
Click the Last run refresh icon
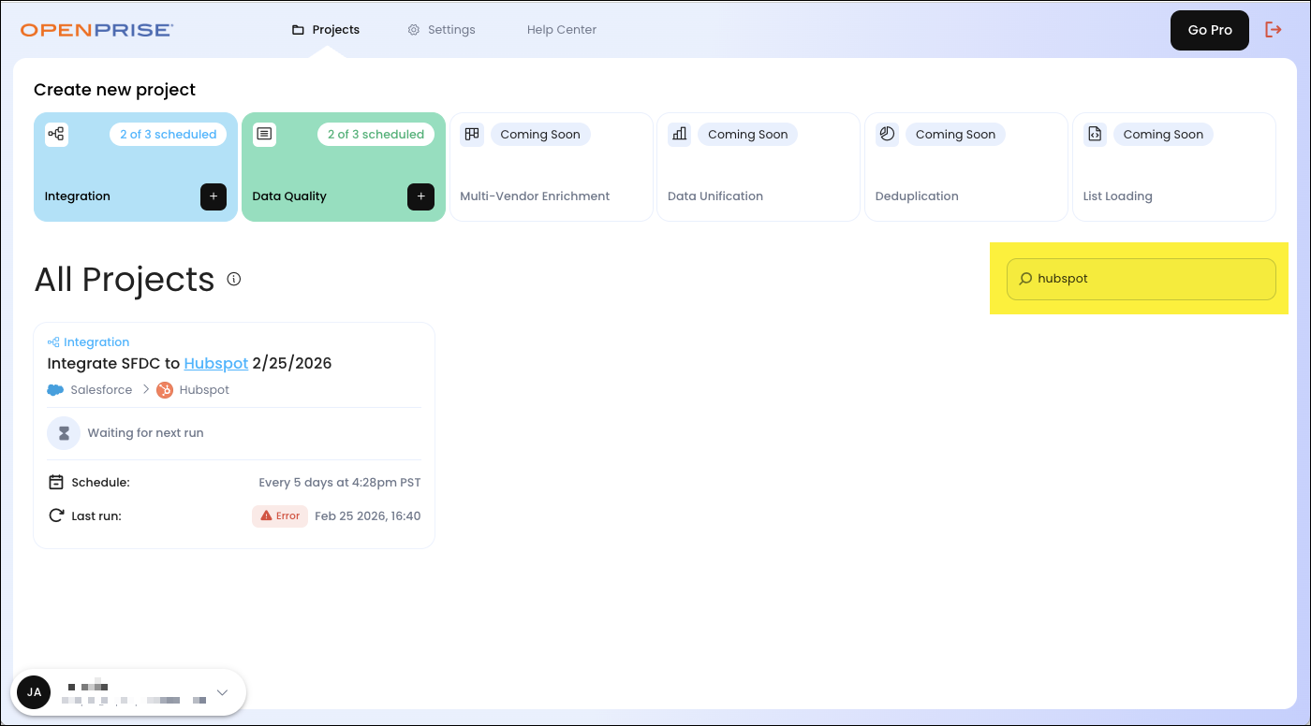point(56,515)
